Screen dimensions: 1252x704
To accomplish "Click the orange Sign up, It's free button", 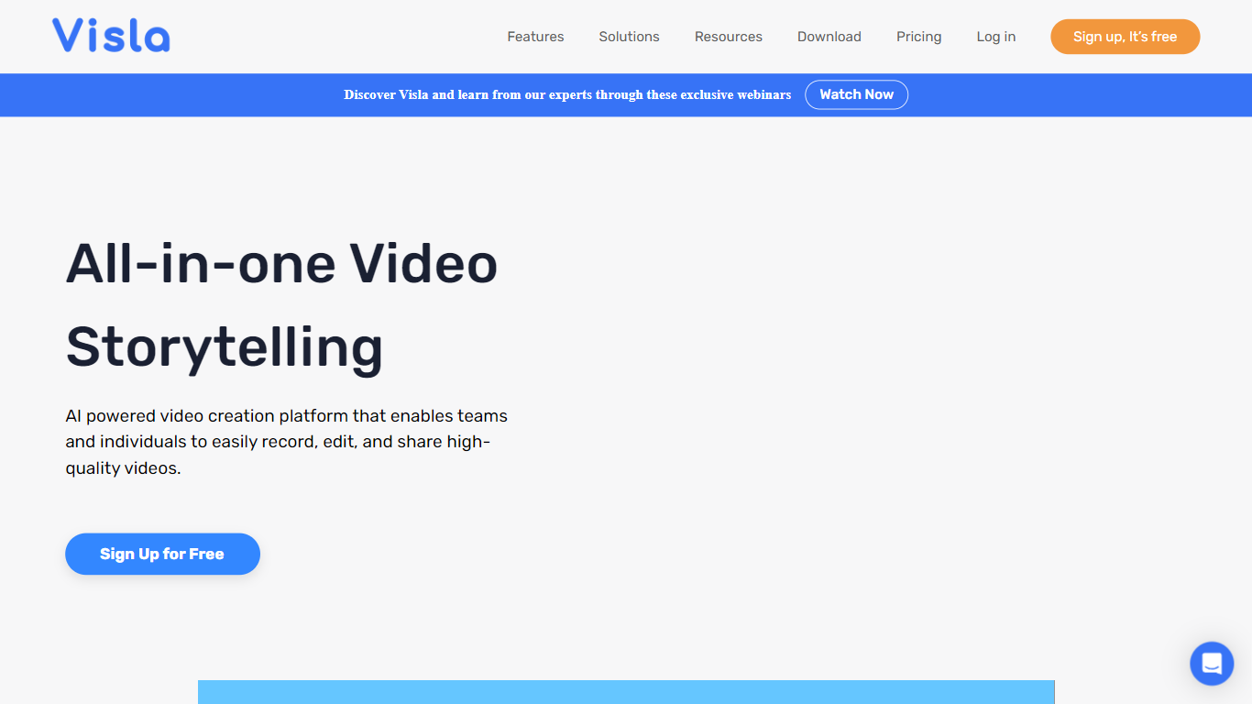I will coord(1125,37).
